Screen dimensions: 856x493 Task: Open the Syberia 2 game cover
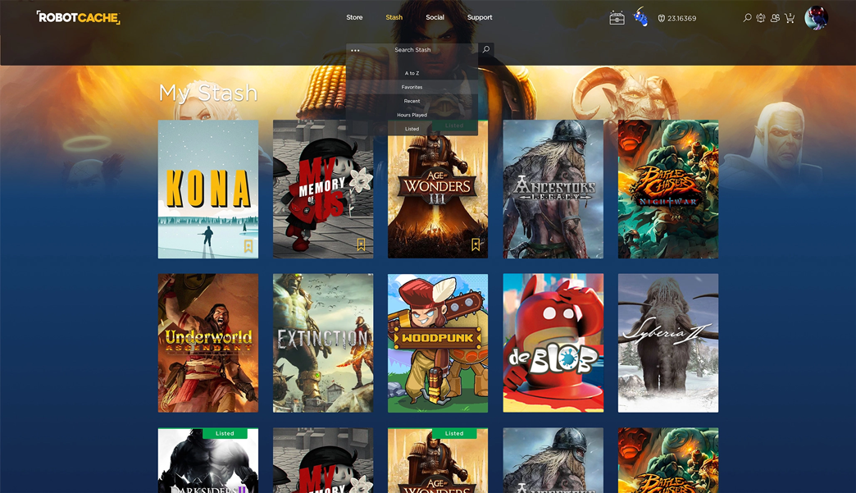pos(668,343)
